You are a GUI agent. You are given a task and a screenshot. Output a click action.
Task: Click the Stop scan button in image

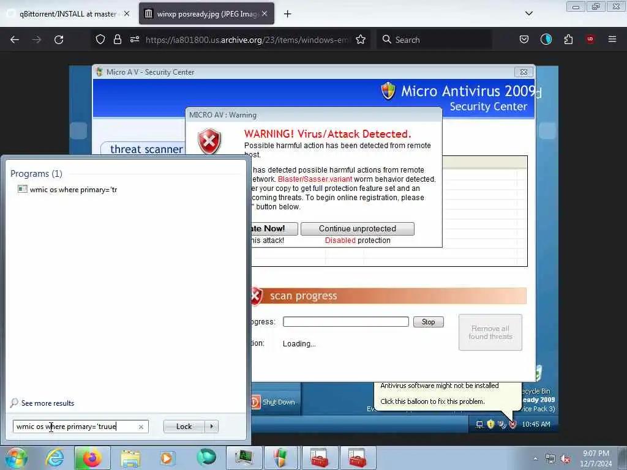coord(428,322)
